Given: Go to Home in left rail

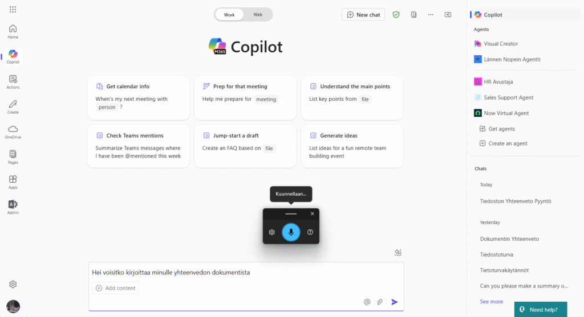Looking at the screenshot, I should pos(13,32).
